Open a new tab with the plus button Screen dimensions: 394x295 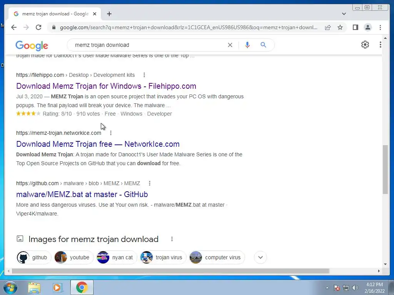click(109, 14)
